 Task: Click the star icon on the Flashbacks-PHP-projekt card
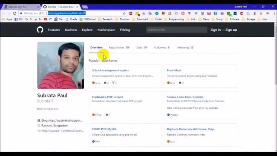pos(107,114)
